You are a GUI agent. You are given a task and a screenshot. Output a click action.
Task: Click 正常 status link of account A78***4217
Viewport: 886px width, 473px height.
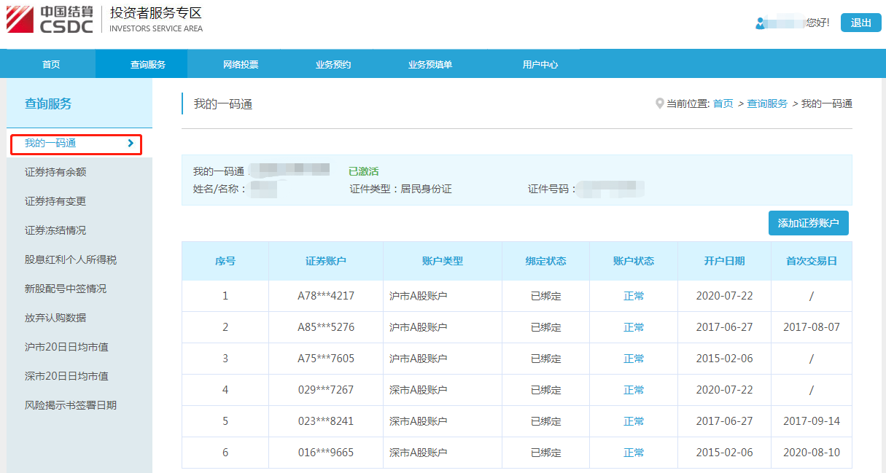click(x=632, y=295)
